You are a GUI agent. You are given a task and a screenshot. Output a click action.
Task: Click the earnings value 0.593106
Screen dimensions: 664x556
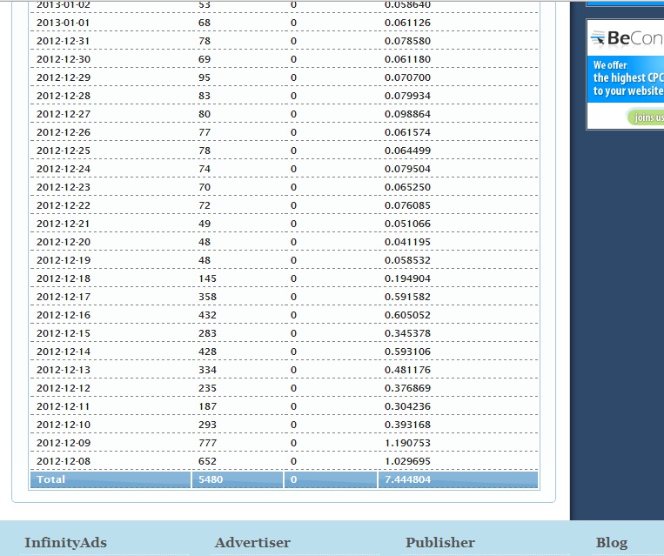pyautogui.click(x=407, y=352)
